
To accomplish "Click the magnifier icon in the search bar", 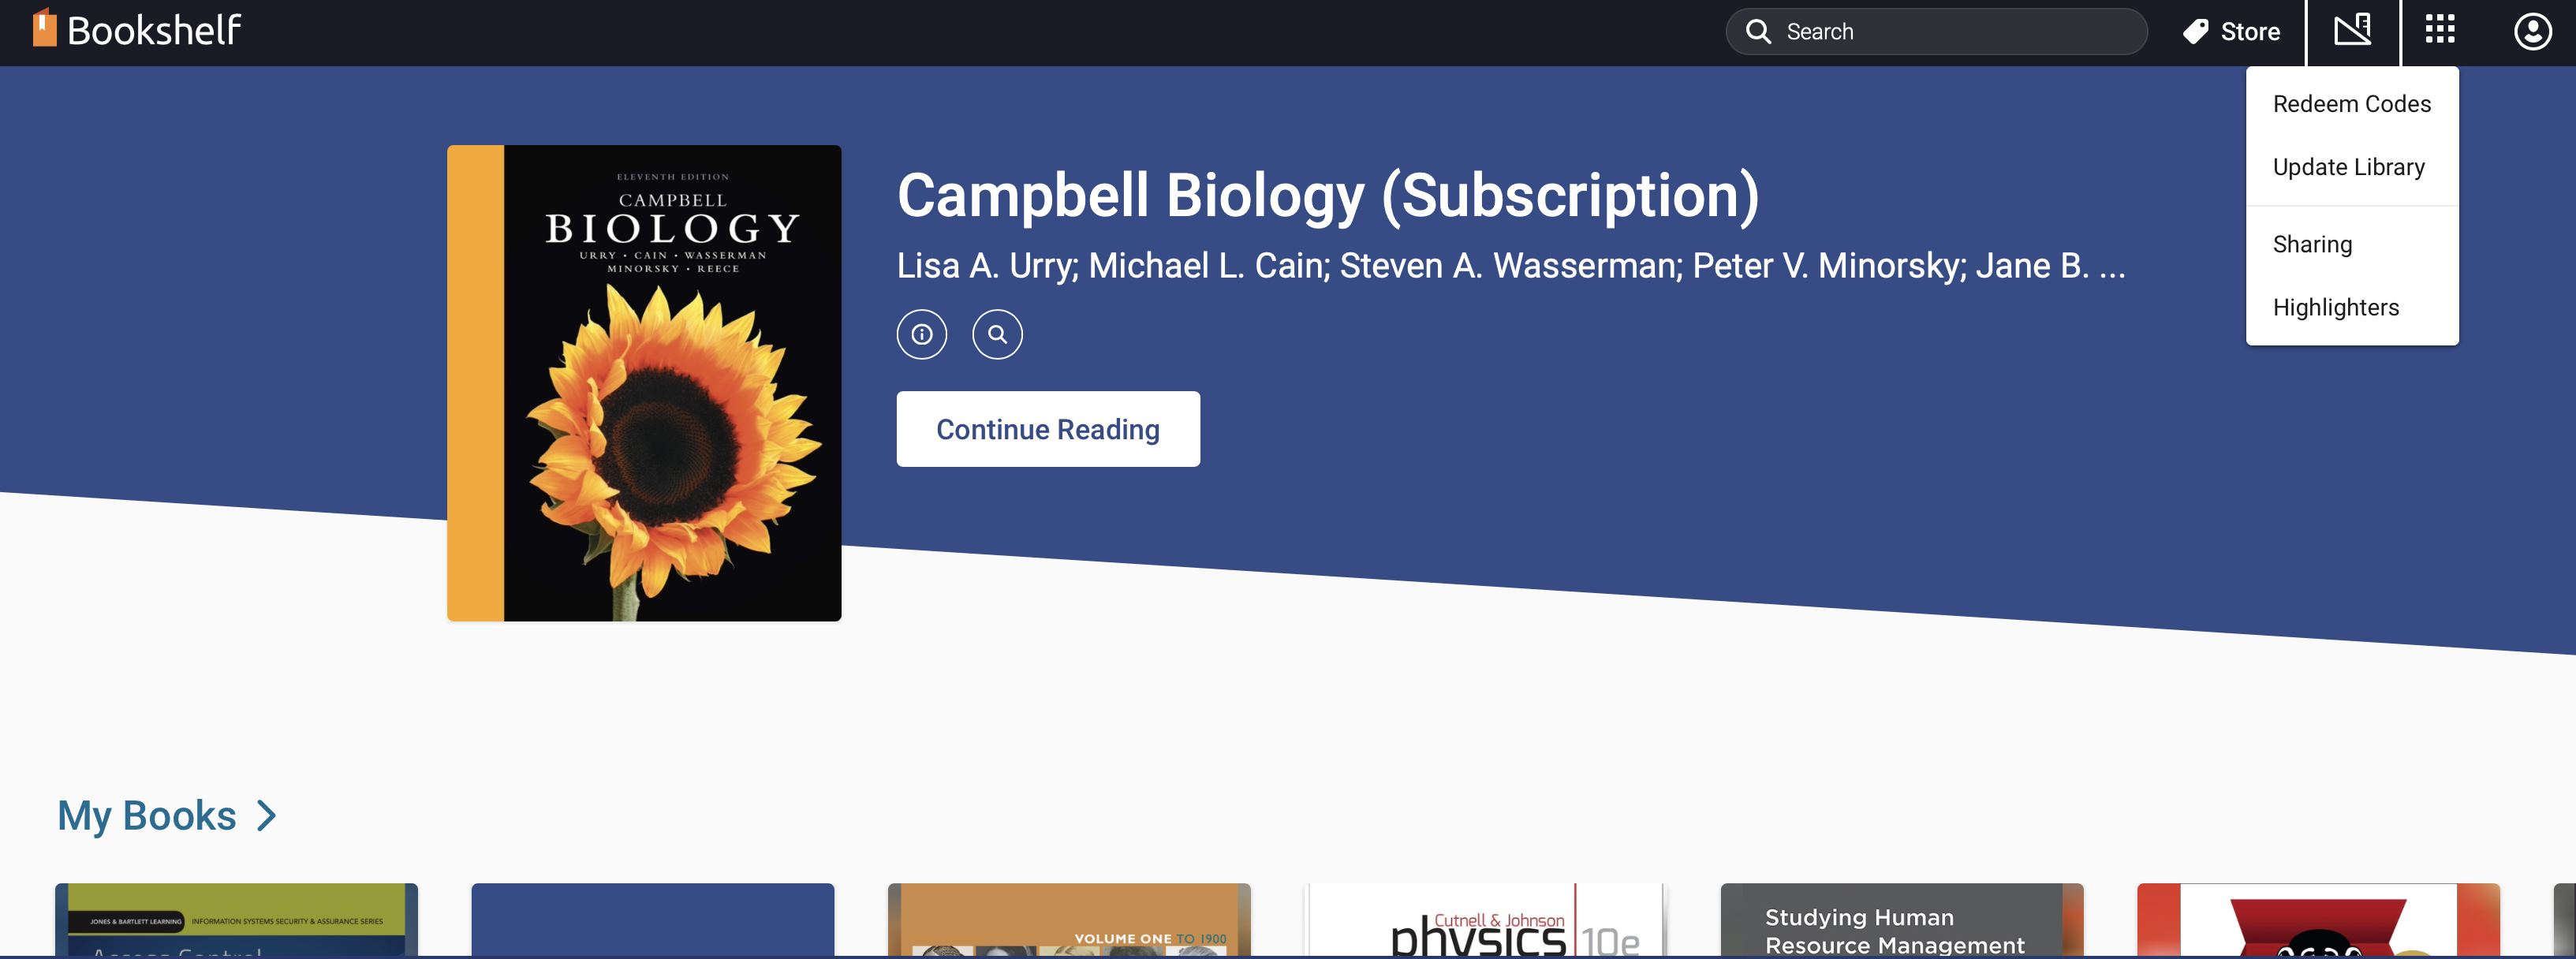I will point(1758,32).
